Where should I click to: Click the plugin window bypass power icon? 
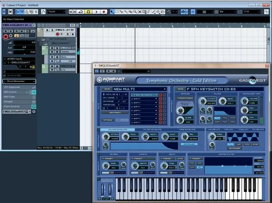coord(97,71)
